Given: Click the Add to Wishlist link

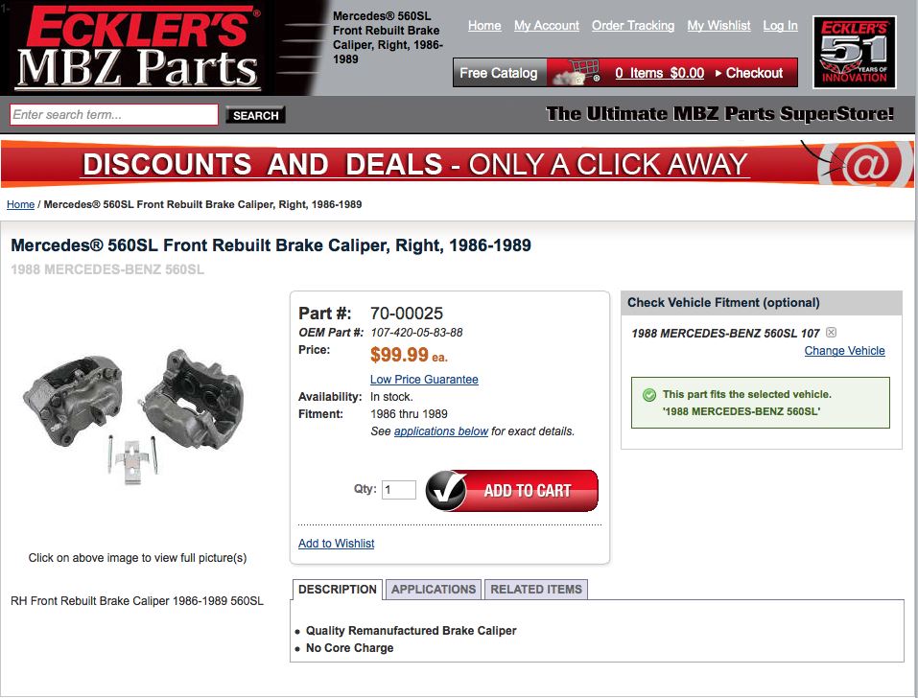Looking at the screenshot, I should 336,543.
